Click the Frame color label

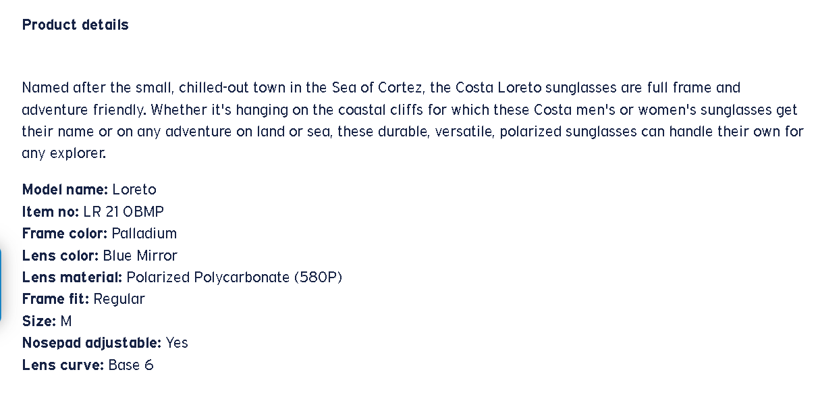[x=65, y=234]
